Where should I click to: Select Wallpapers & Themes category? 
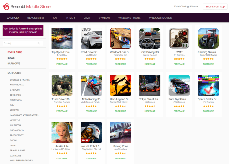pos(21,161)
